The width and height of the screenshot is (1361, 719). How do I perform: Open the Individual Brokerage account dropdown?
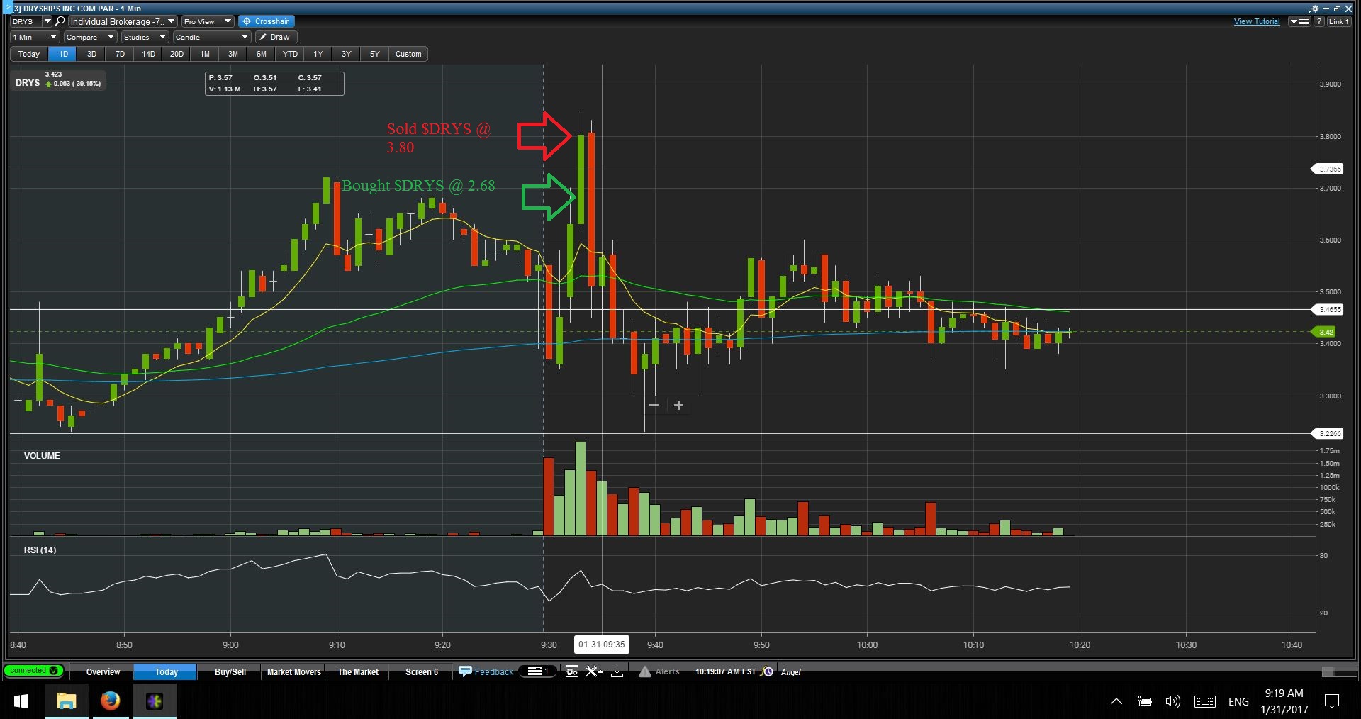click(x=122, y=21)
